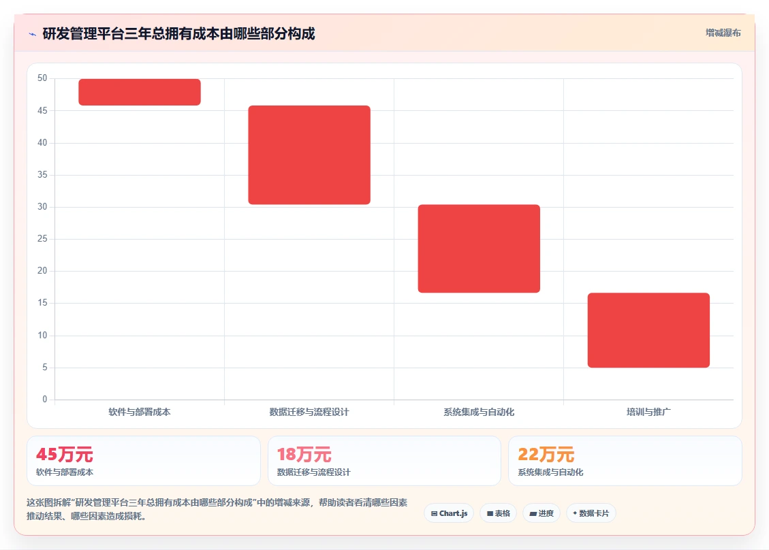769x550 pixels.
Task: Click the 22万元 value card
Action: (x=625, y=461)
